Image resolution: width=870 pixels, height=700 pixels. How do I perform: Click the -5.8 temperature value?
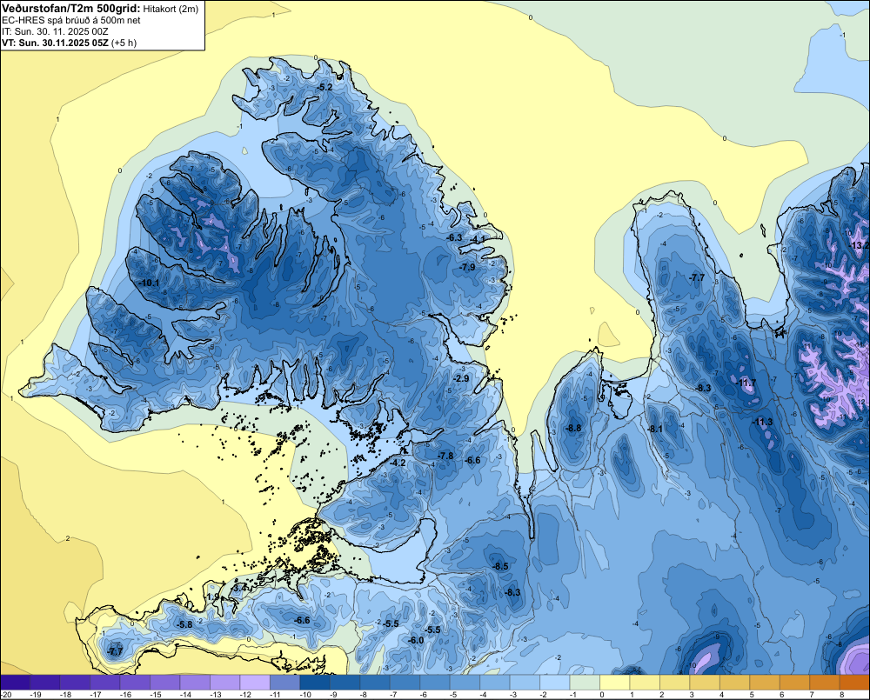pos(184,624)
